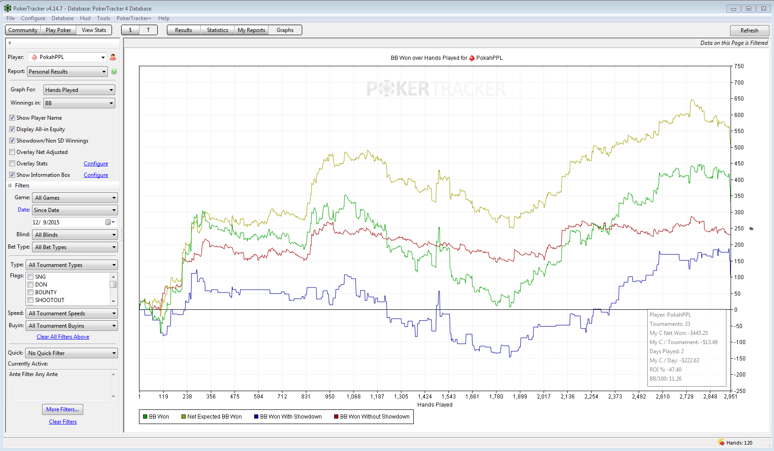Select the $ cash games button
Viewport: 774px width, 451px height.
[130, 30]
